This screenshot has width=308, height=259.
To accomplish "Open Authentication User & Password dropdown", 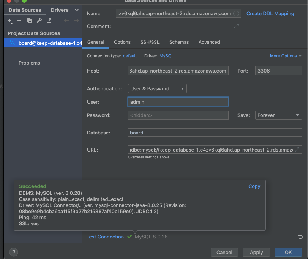I will 157,88.
